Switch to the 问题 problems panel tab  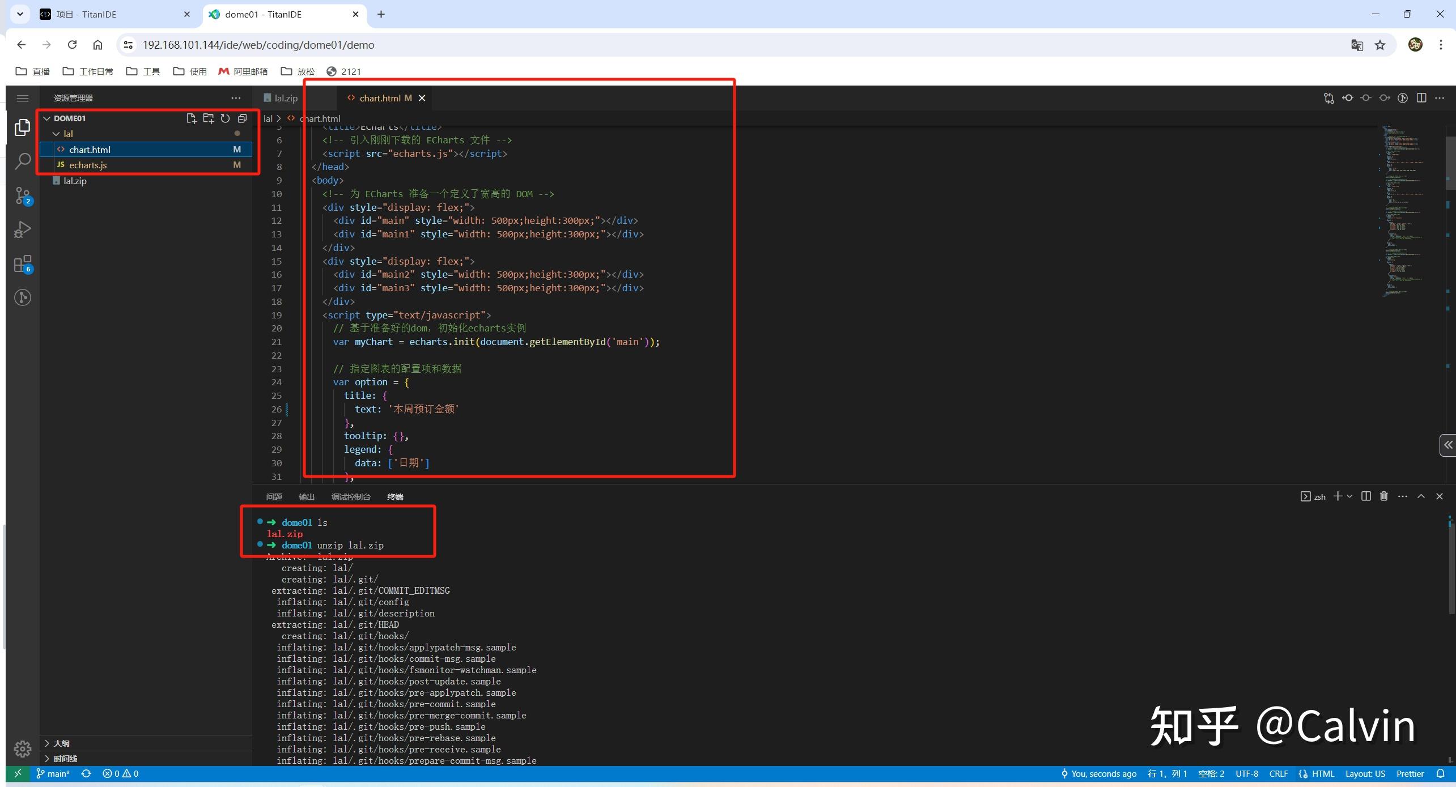274,497
